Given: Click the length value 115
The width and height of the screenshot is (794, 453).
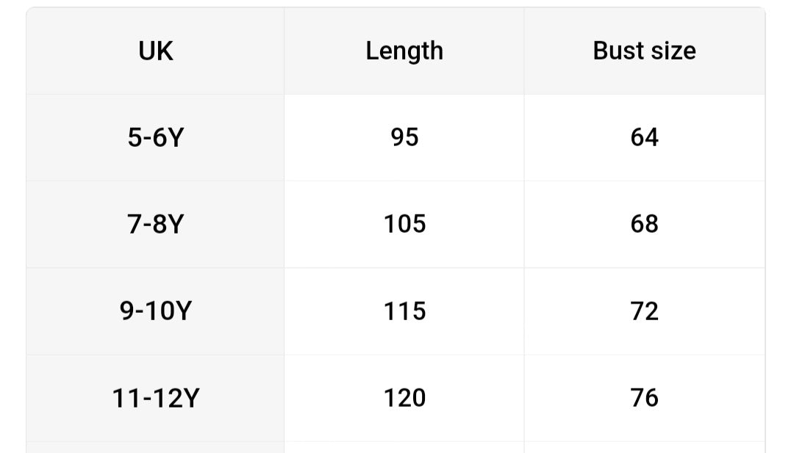Looking at the screenshot, I should 404,311.
